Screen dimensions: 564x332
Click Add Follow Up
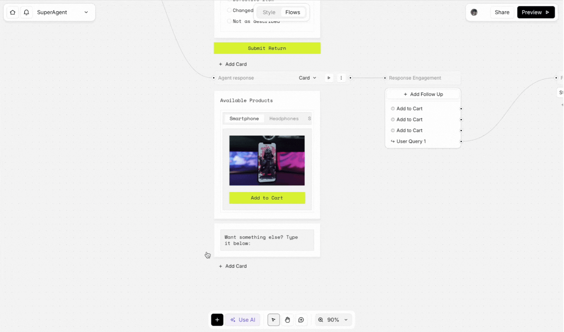coord(423,94)
